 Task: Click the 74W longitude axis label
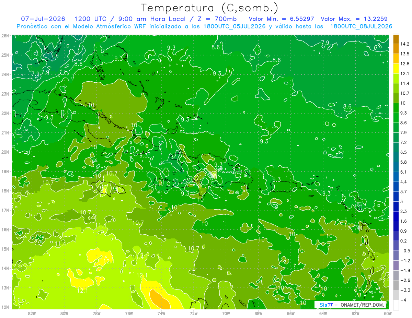(x=161, y=313)
